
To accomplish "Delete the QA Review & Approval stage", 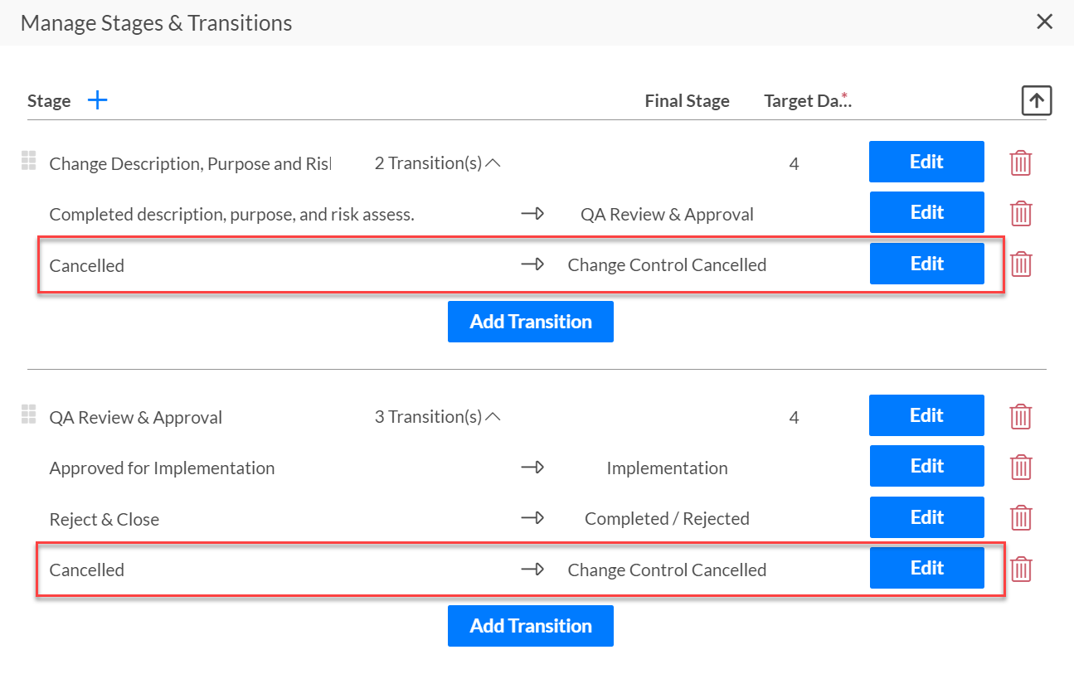I will click(1021, 416).
